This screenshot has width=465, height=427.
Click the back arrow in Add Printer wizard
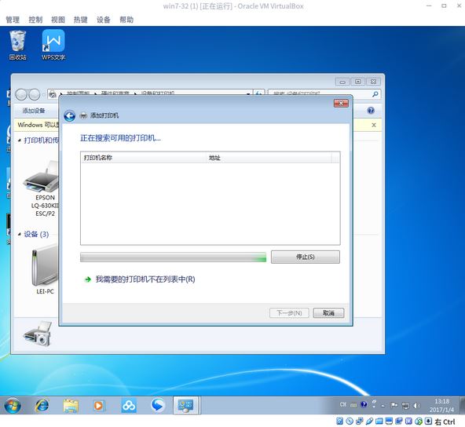pos(69,115)
